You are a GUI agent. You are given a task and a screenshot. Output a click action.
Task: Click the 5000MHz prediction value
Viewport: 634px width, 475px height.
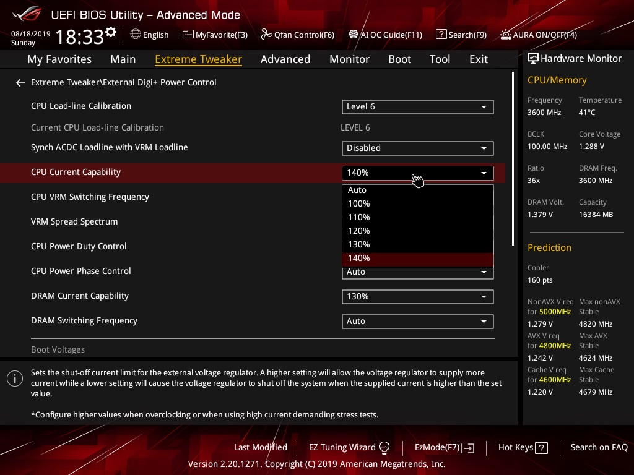click(555, 312)
